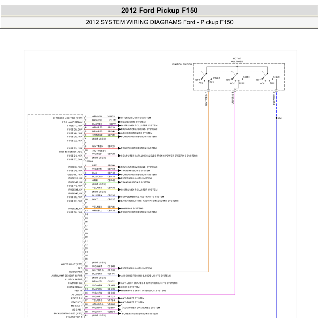Click the GRY/ORG wire code on pin 38
The image size is (318, 318).
(x=98, y=304)
